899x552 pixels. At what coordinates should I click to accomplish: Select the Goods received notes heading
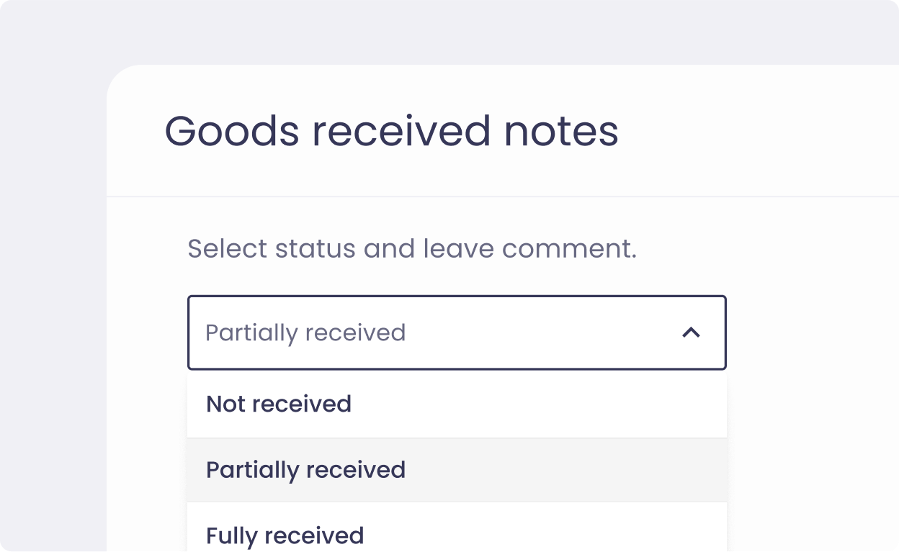coord(391,132)
